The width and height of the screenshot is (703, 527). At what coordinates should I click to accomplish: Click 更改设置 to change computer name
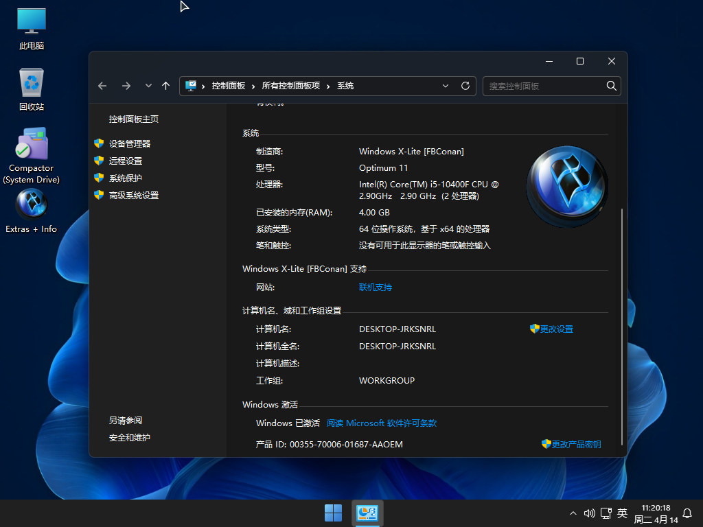[x=556, y=329]
